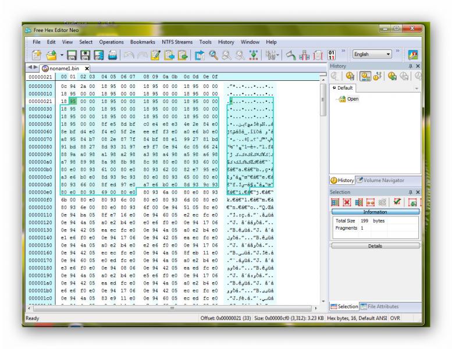Click the Find magnifier icon
The width and height of the screenshot is (452, 349).
coord(213,55)
